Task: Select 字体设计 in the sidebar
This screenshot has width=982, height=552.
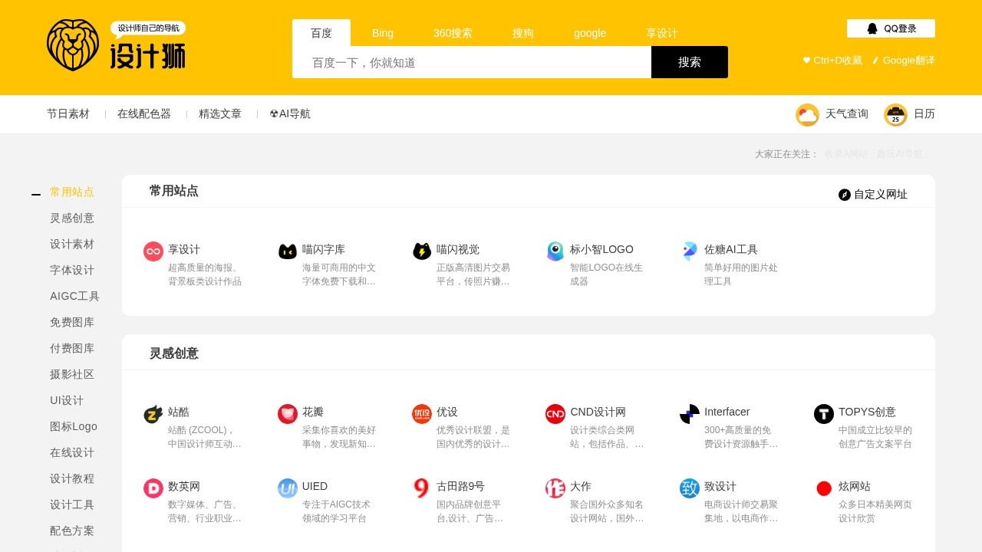Action: click(x=72, y=270)
